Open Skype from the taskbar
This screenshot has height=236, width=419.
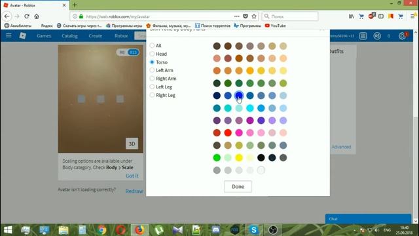(253, 230)
